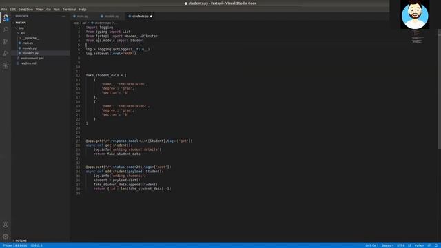Image resolution: width=441 pixels, height=248 pixels.
Task: Open readme.md from the Explorer tree
Action: click(28, 63)
